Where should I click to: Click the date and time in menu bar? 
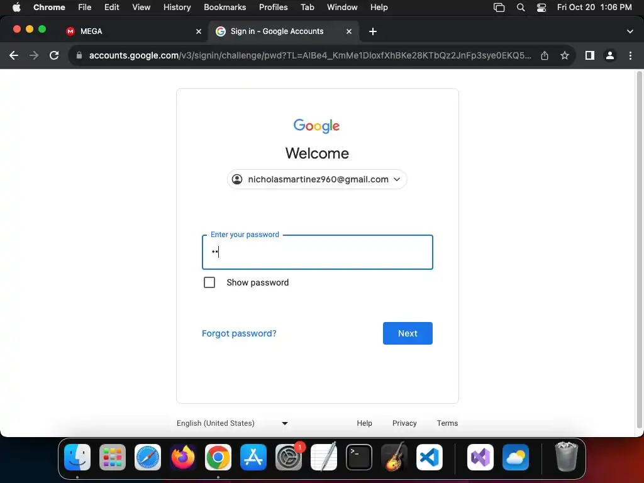click(594, 8)
